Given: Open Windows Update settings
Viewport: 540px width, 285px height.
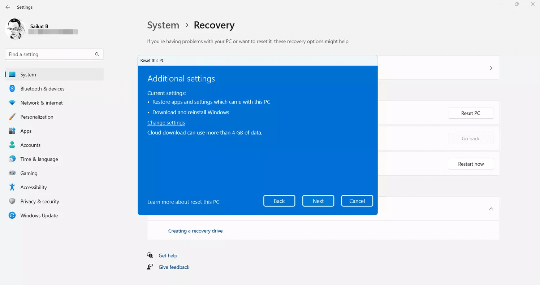Looking at the screenshot, I should click(x=39, y=215).
